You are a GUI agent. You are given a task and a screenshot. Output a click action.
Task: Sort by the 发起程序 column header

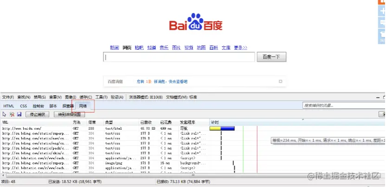click(194, 122)
